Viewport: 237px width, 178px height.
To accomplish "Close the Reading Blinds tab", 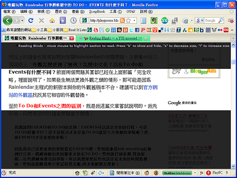I will (x=146, y=38).
